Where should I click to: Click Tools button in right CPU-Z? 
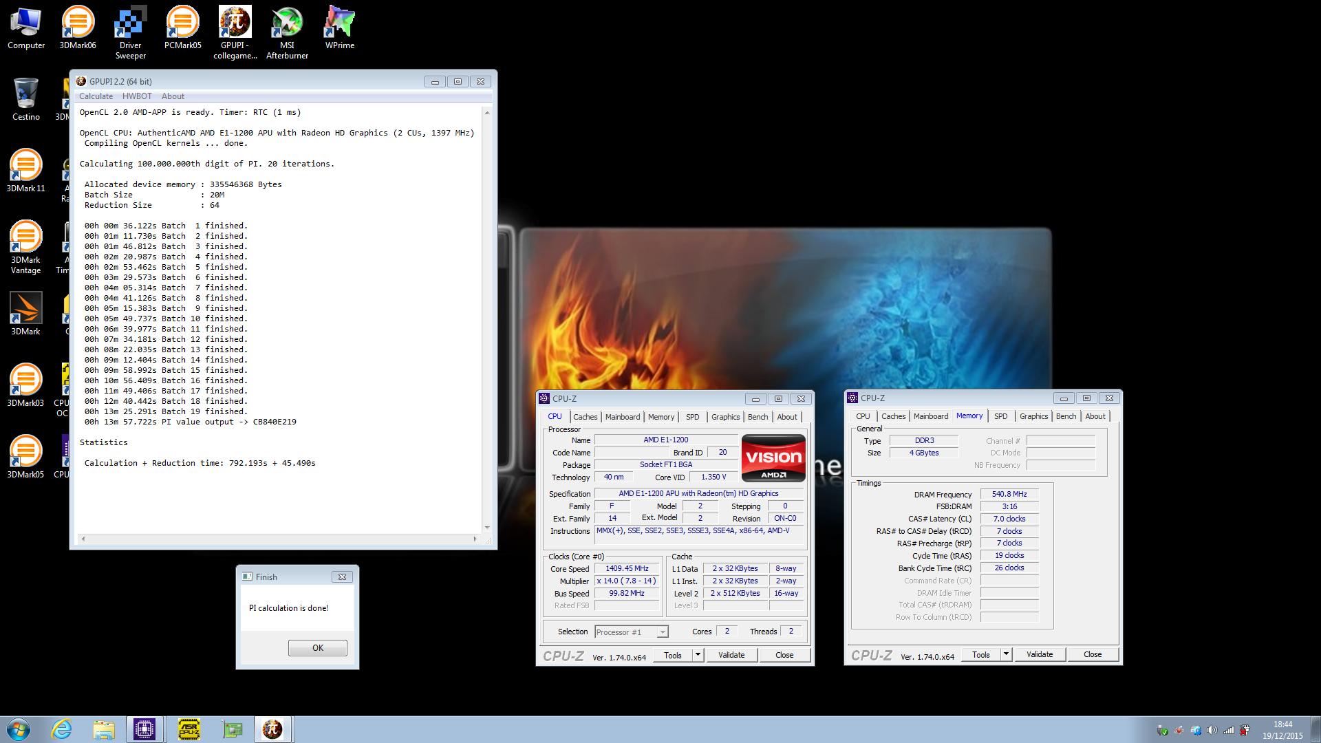(981, 654)
